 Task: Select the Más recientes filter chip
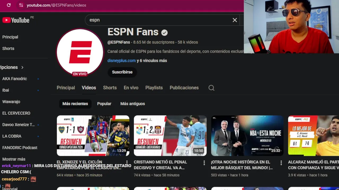[x=75, y=104]
